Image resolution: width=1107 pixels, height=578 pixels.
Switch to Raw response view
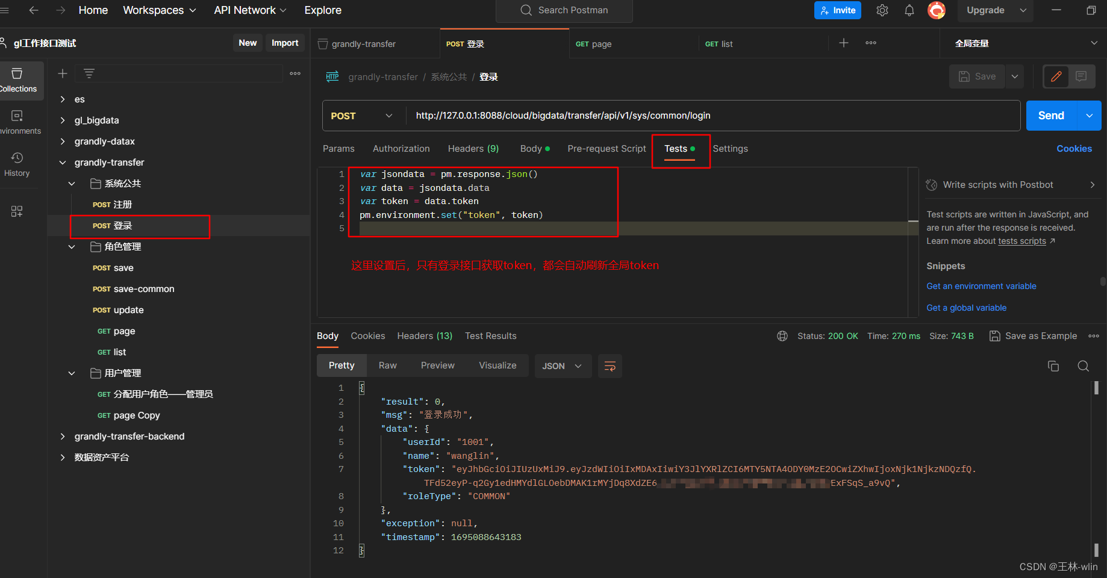(x=388, y=365)
